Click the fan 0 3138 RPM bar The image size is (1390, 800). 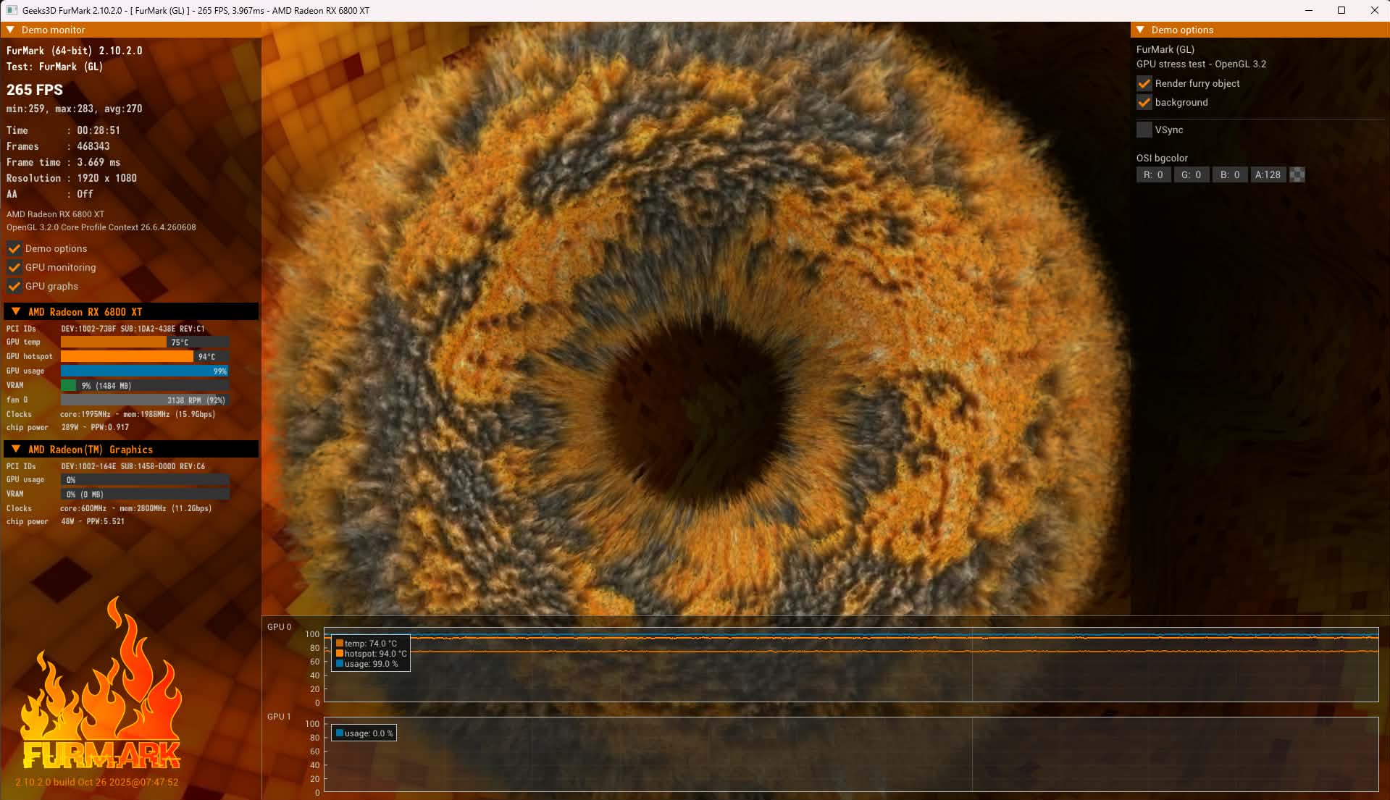tap(145, 400)
